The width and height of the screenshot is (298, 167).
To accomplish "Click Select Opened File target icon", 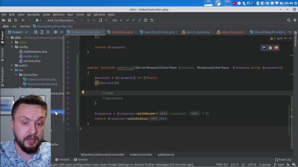I will click(36, 32).
